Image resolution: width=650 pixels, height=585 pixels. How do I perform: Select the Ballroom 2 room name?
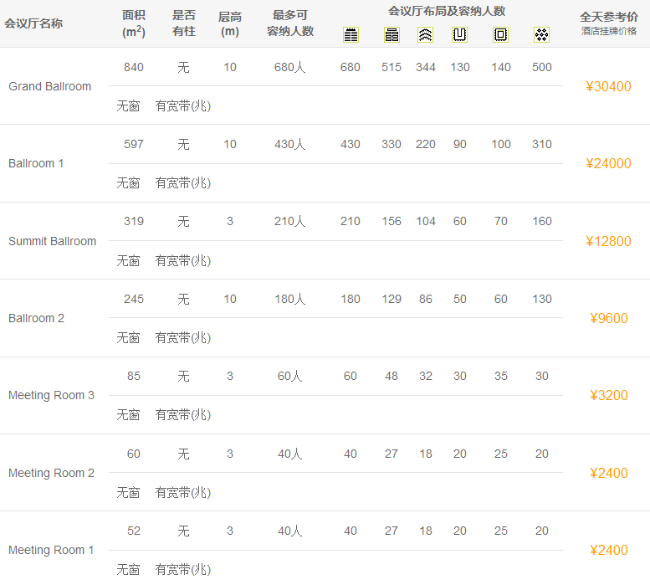tap(36, 318)
